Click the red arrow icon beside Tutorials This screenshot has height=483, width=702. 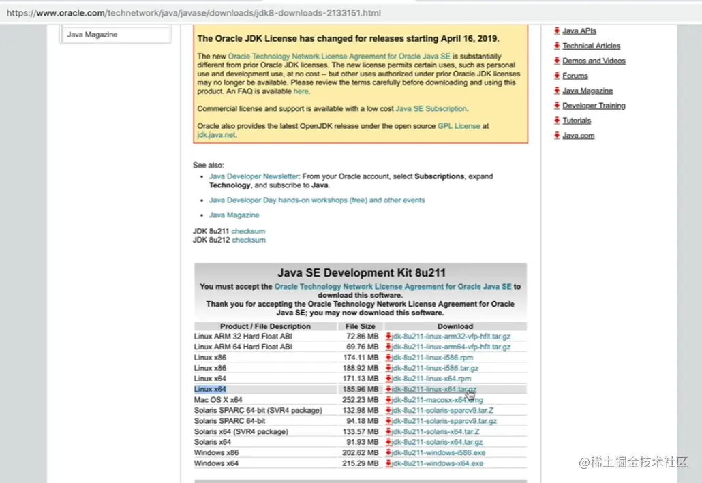click(x=557, y=121)
